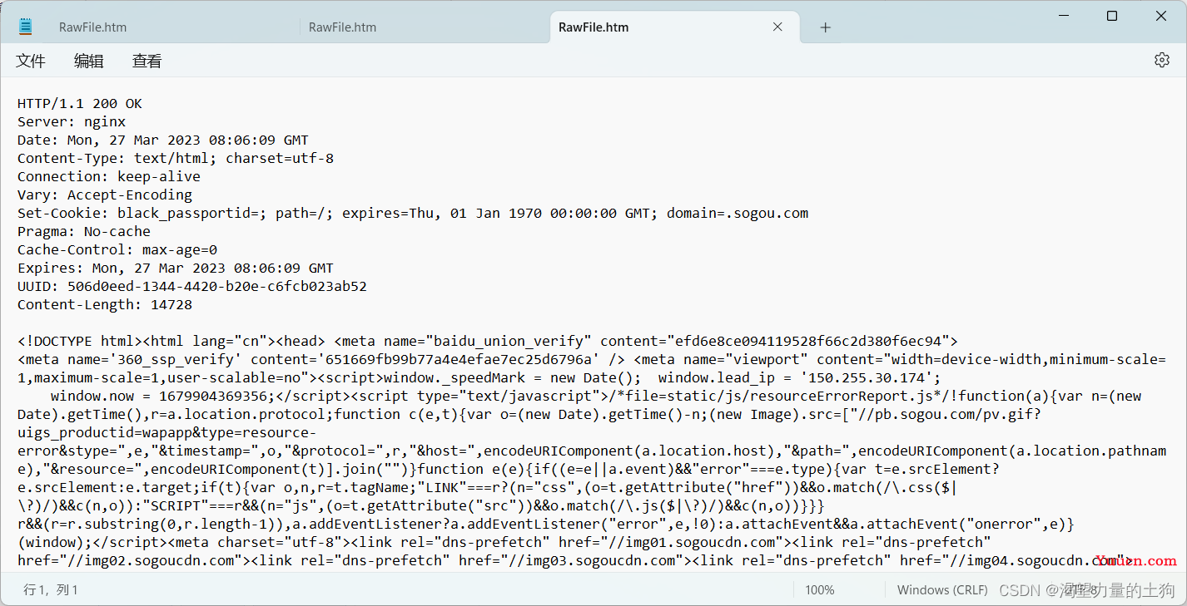This screenshot has height=606, width=1187.
Task: Open the 编辑 menu
Action: (89, 61)
